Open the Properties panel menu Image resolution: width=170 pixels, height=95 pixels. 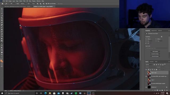169,31
